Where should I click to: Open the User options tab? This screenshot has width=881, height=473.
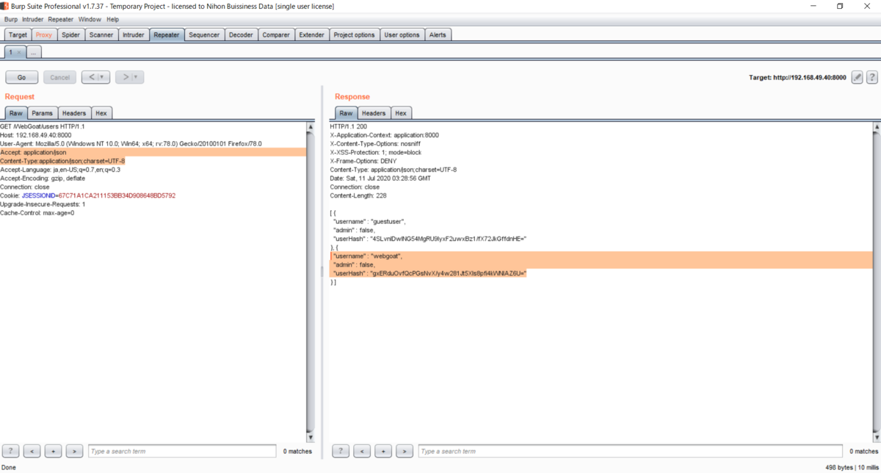[x=402, y=35]
